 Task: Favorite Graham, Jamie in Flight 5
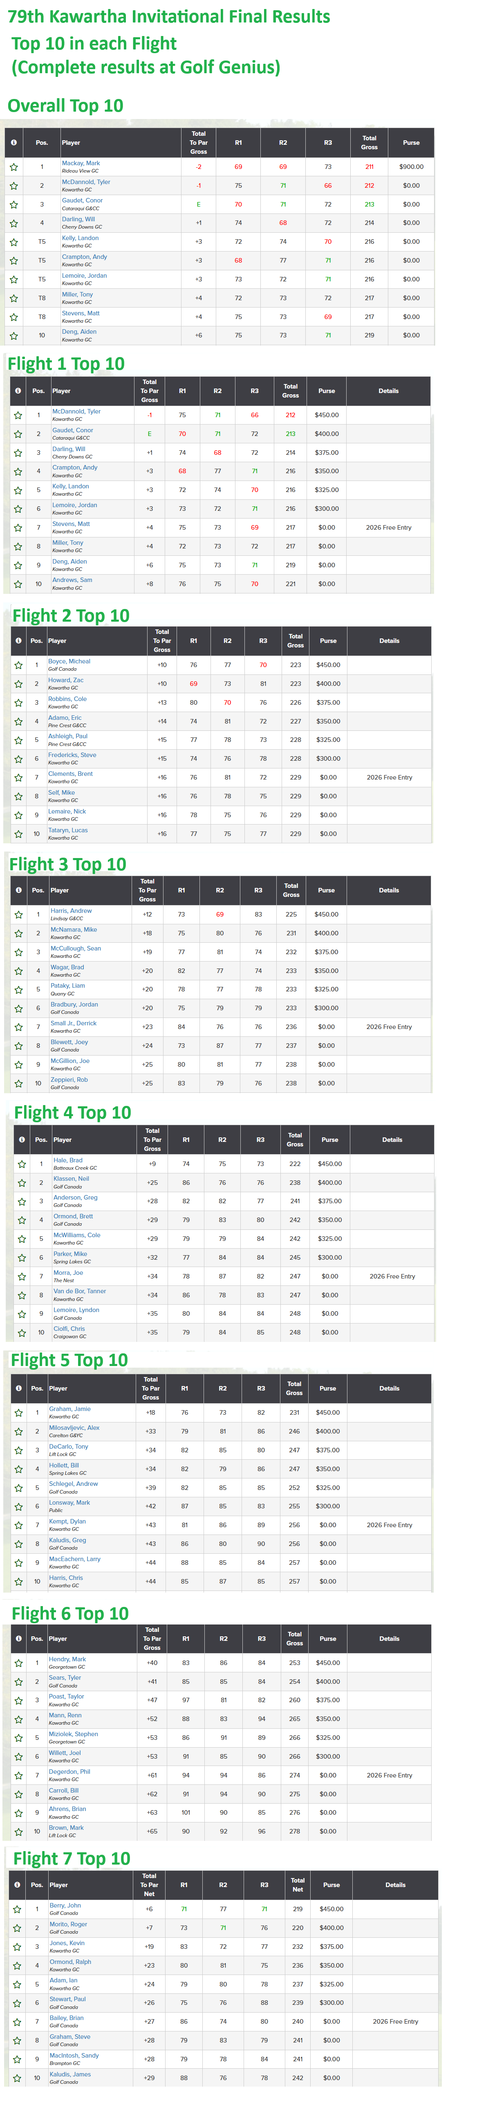(x=18, y=1413)
